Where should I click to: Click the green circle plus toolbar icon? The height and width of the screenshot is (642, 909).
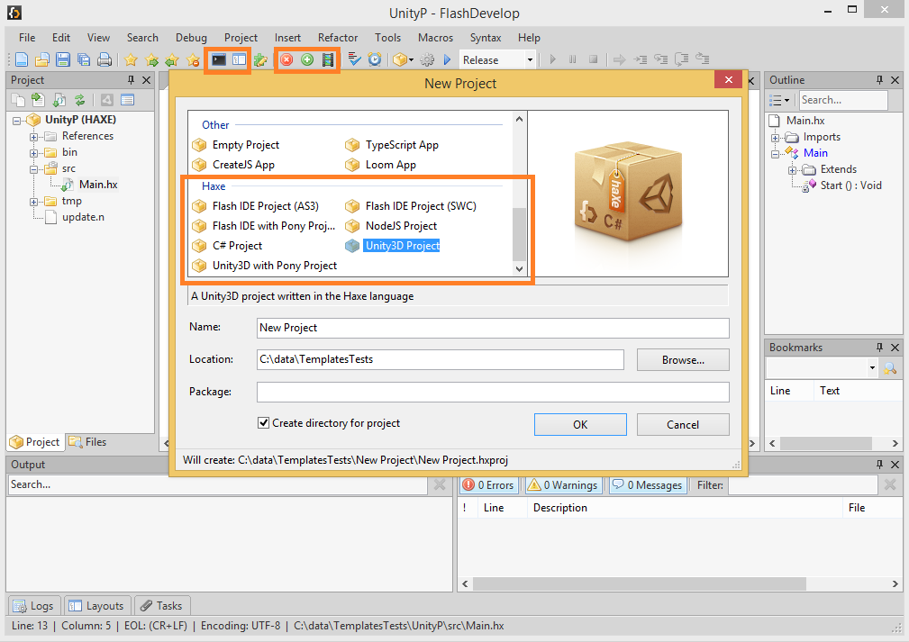click(307, 59)
